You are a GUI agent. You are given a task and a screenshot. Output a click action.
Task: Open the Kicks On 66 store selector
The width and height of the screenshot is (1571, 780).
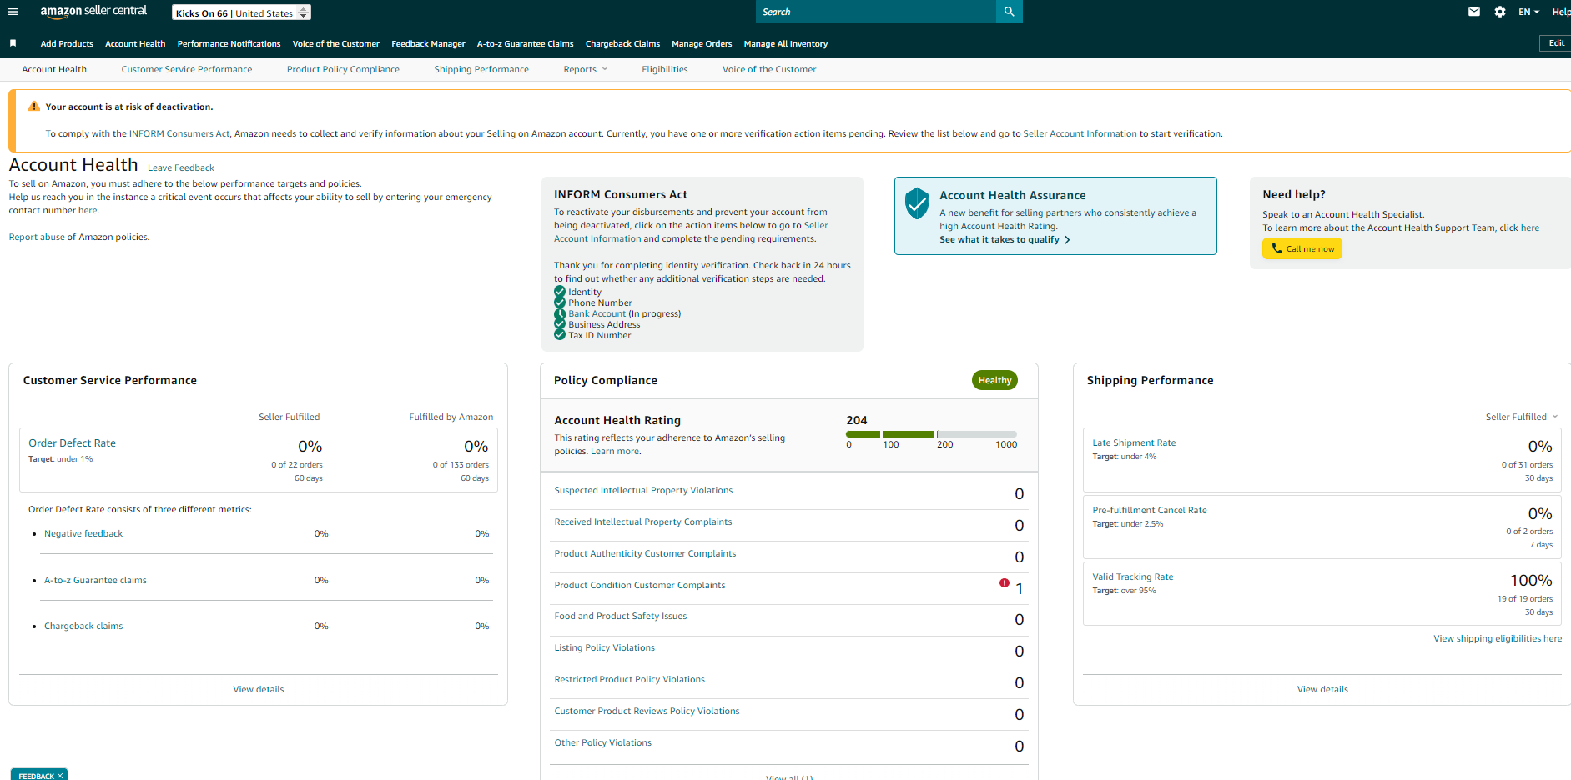pos(241,12)
